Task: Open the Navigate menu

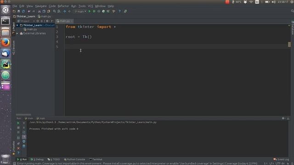Action: coord(41,6)
